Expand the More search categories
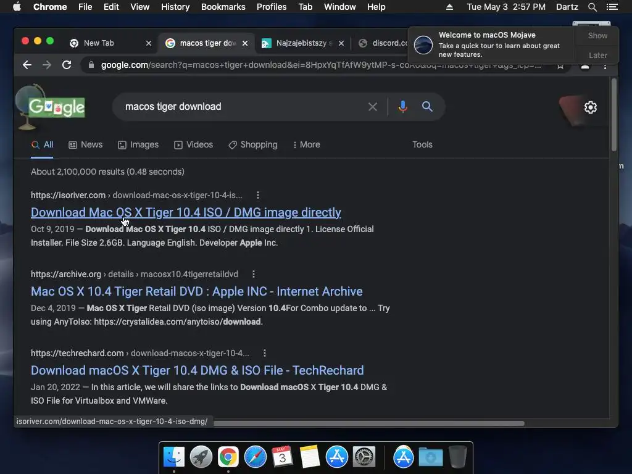Image resolution: width=632 pixels, height=474 pixels. pos(306,144)
